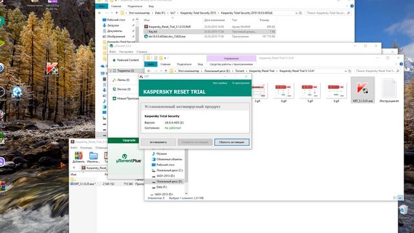
Task: Click the Сбросить активацию button
Action: pyautogui.click(x=232, y=142)
